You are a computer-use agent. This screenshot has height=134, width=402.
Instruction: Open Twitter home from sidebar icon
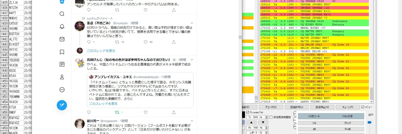point(62,2)
